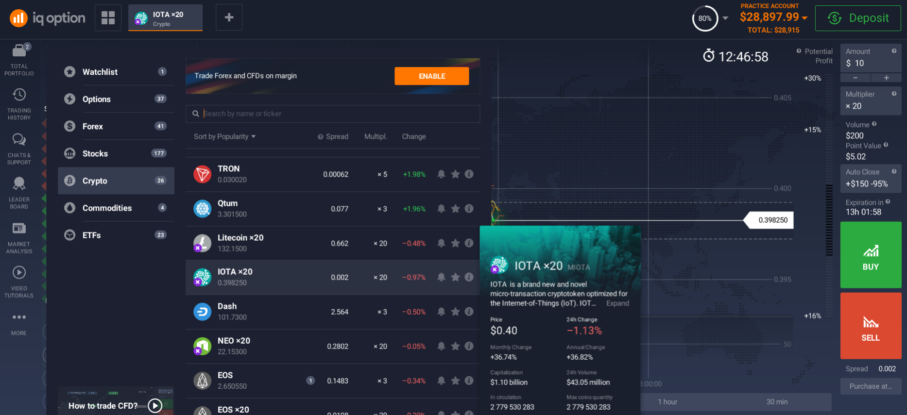Open the Total Portfolio sidebar icon
The height and width of the screenshot is (415, 907).
[x=19, y=60]
